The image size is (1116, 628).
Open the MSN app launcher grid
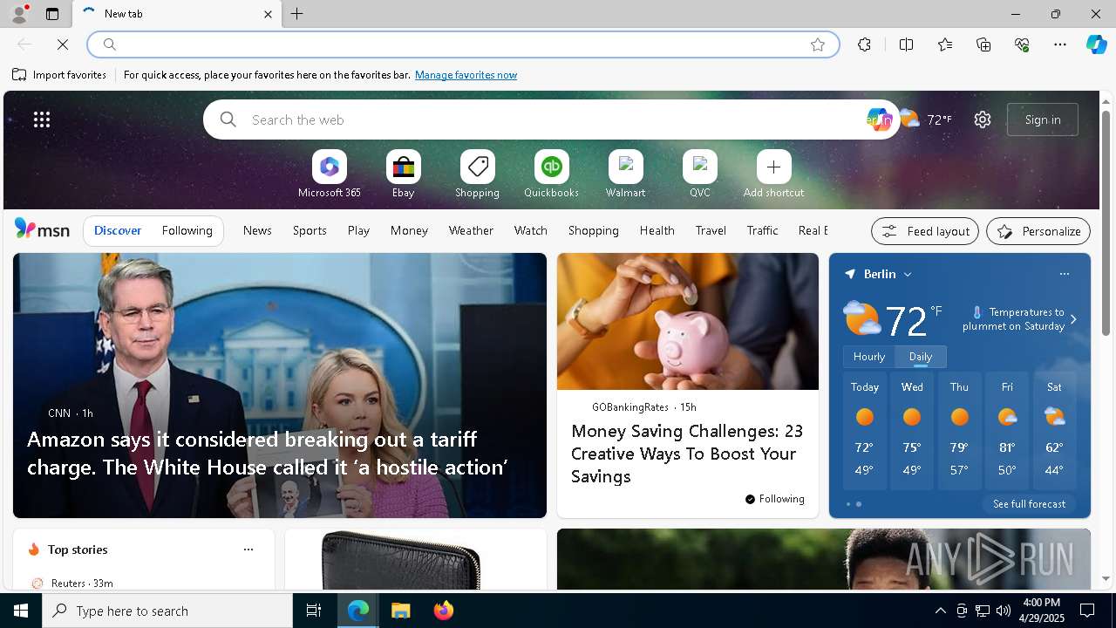(42, 119)
